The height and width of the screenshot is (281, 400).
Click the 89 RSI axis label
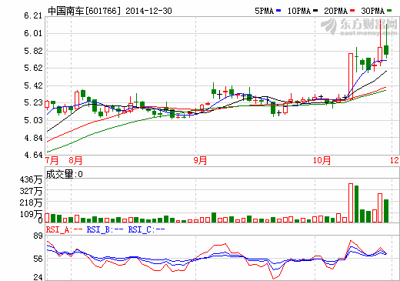(38, 236)
